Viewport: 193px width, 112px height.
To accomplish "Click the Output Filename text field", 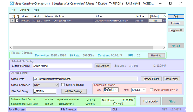I will (62, 66).
